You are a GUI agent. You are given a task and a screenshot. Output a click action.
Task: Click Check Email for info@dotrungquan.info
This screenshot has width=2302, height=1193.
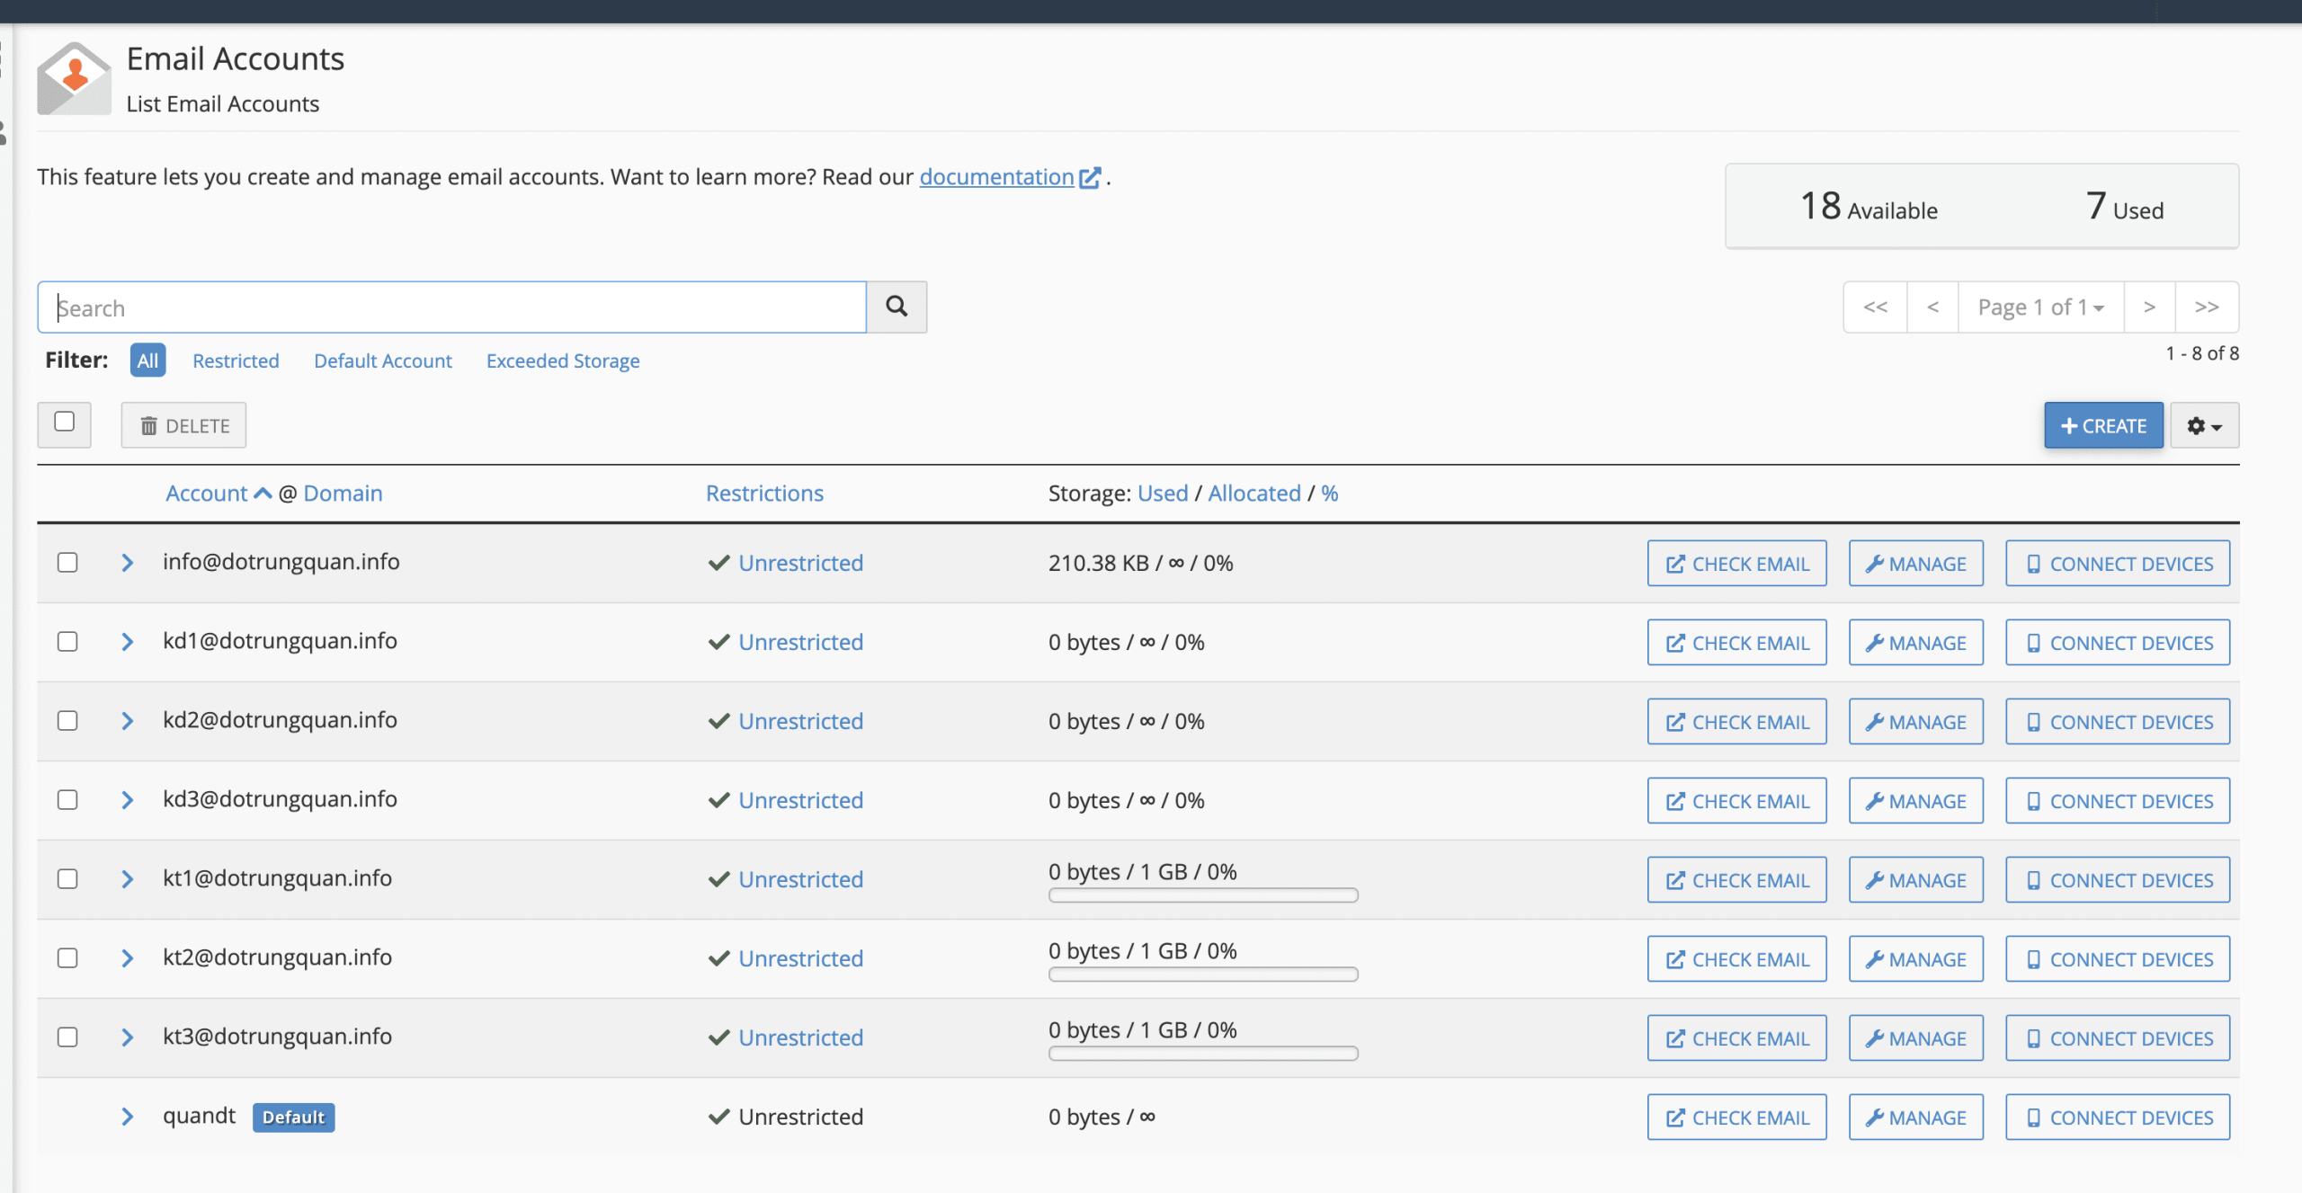pyautogui.click(x=1735, y=563)
